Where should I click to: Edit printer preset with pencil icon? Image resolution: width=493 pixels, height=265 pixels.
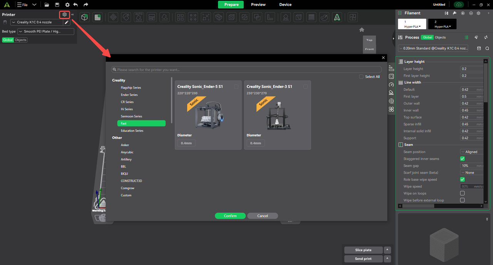coord(67,22)
